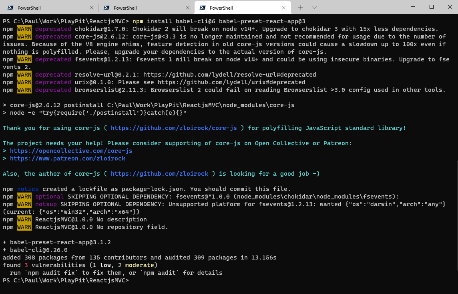Open the github.com/zloirock/core-js link

point(174,128)
